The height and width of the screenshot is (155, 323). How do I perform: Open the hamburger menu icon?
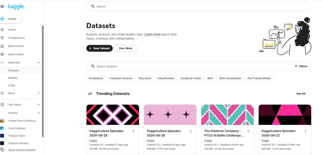click(2, 6)
